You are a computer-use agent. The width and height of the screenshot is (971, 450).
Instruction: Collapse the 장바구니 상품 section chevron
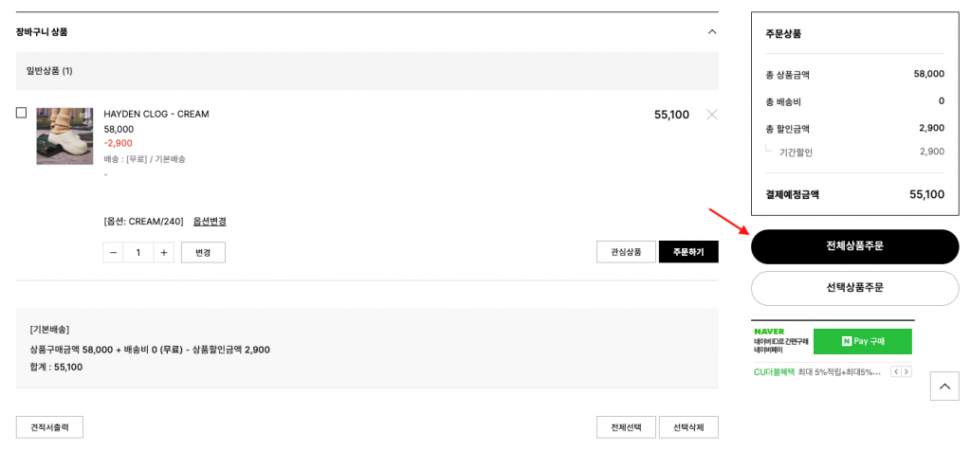click(712, 32)
